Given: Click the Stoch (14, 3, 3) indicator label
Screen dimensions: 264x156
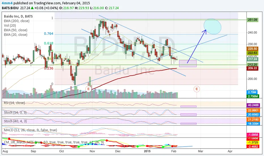Looking at the screenshot, I should (x=15, y=112).
